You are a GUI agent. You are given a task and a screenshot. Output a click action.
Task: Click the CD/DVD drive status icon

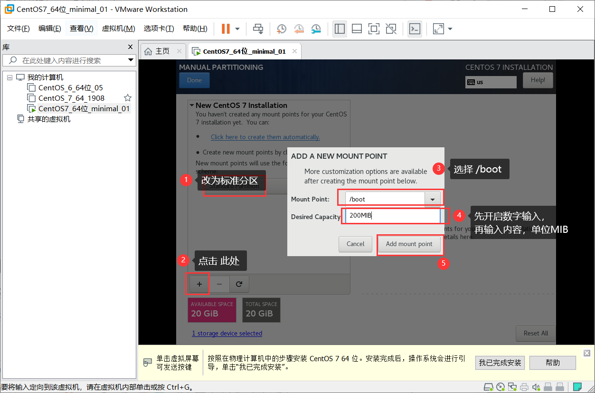pyautogui.click(x=500, y=387)
